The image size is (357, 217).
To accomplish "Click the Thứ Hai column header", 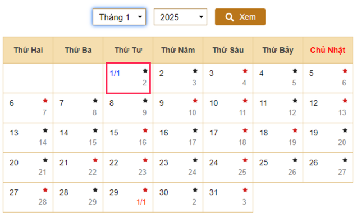I will pos(28,50).
